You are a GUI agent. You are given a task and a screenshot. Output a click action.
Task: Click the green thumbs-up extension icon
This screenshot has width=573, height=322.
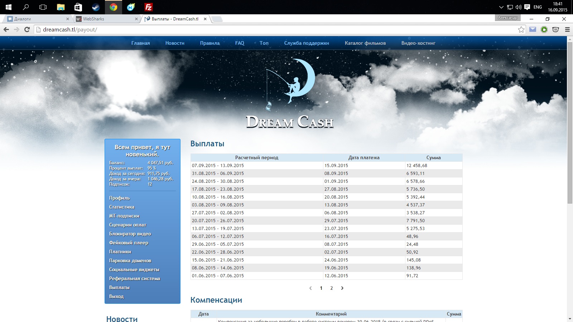[544, 29]
